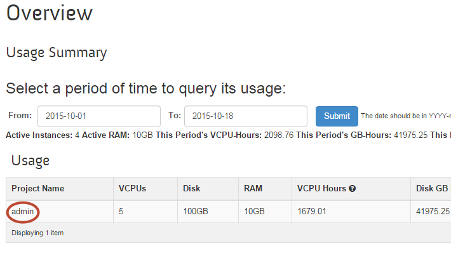Select the Disk column header
This screenshot has height=260, width=451.
191,189
